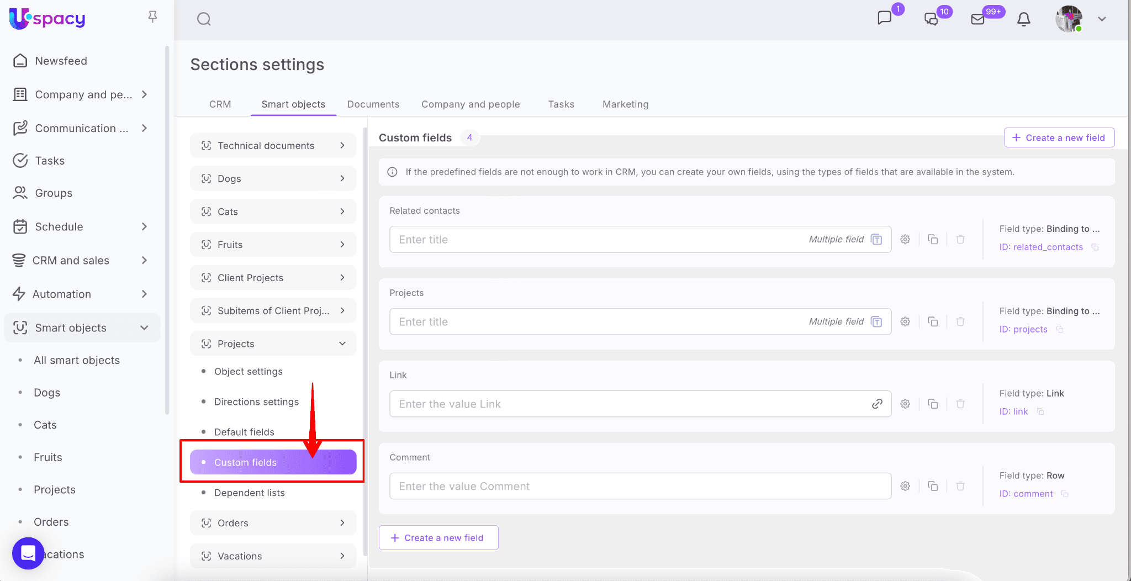Expand the Technical documents section
The height and width of the screenshot is (581, 1131).
(342, 145)
